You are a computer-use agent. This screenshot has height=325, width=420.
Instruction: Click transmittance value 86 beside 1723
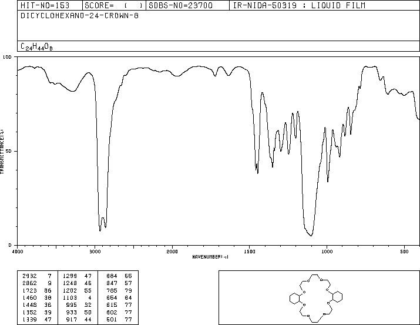coord(48,290)
